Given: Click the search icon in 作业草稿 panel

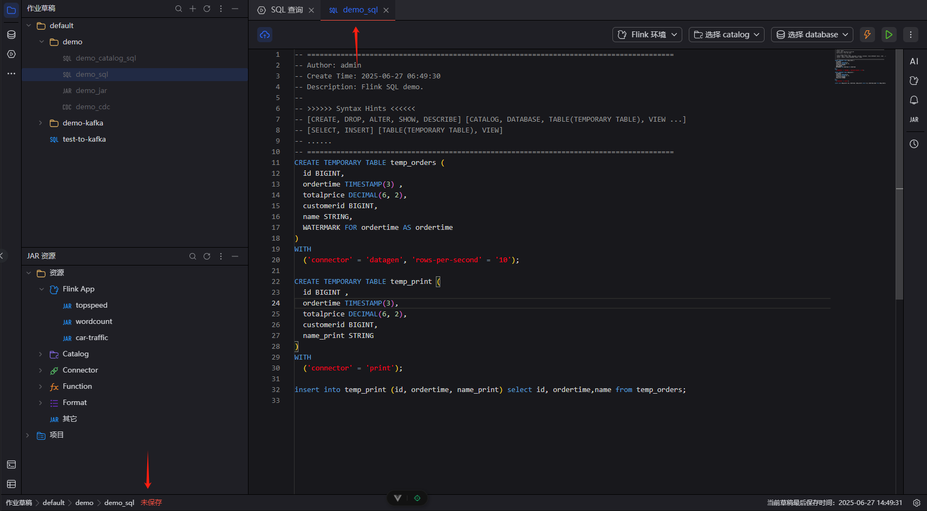Looking at the screenshot, I should 179,9.
